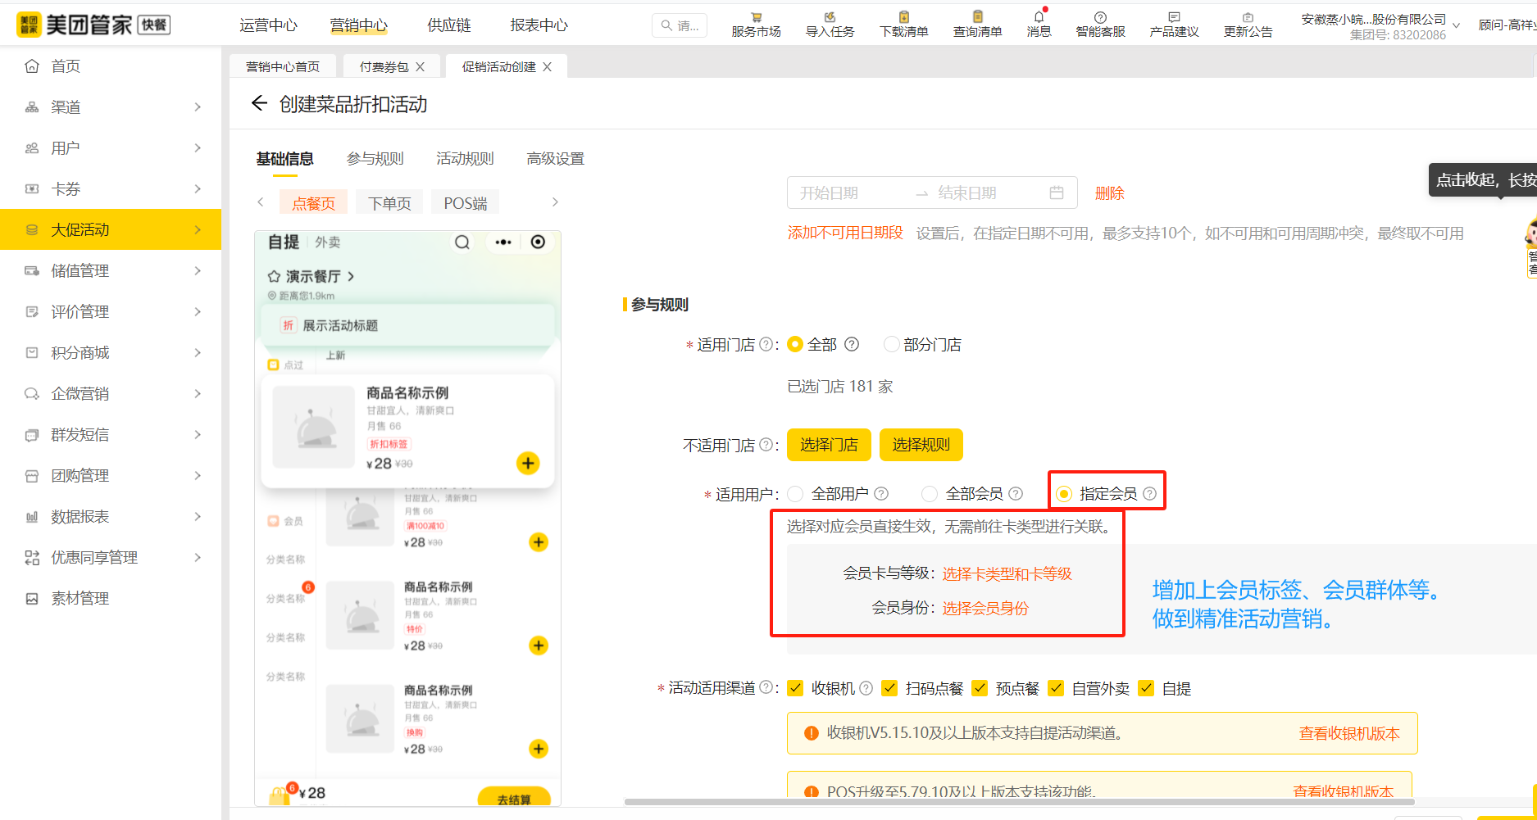Viewport: 1537px width, 820px height.
Task: Click the 更新公告 icon
Action: click(x=1248, y=17)
